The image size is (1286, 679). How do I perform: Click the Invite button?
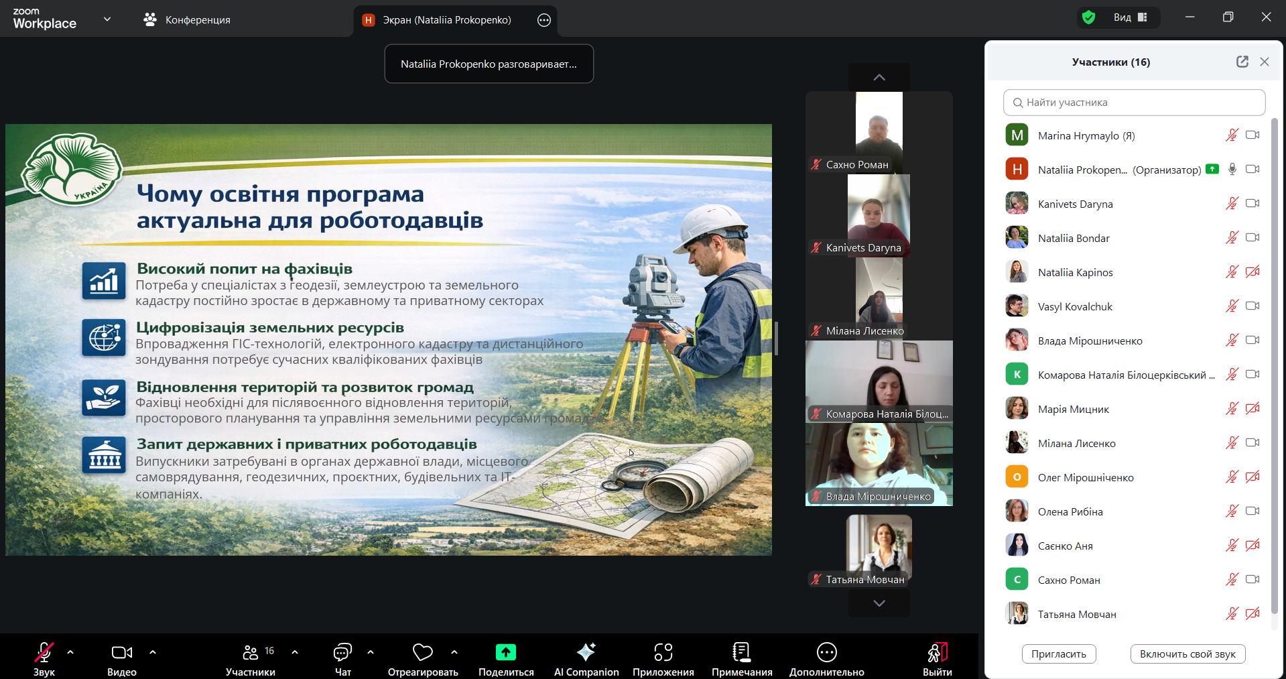coord(1058,654)
